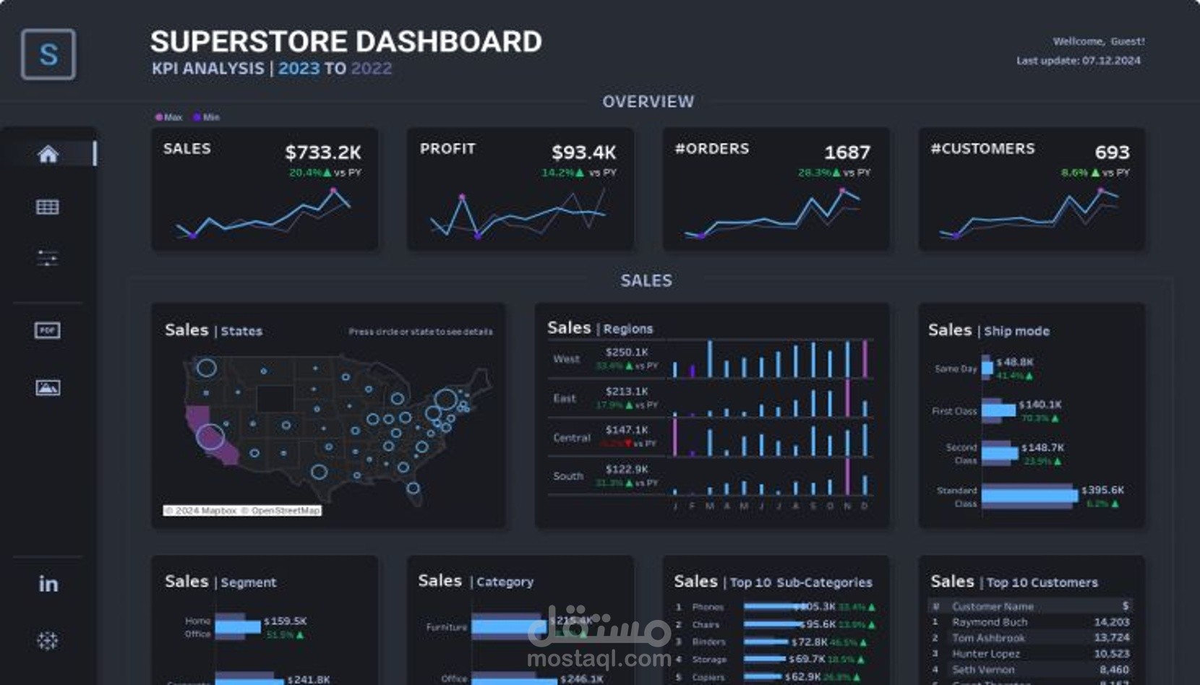Click Phones sub-category row
Image resolution: width=1200 pixels, height=685 pixels.
coord(776,607)
